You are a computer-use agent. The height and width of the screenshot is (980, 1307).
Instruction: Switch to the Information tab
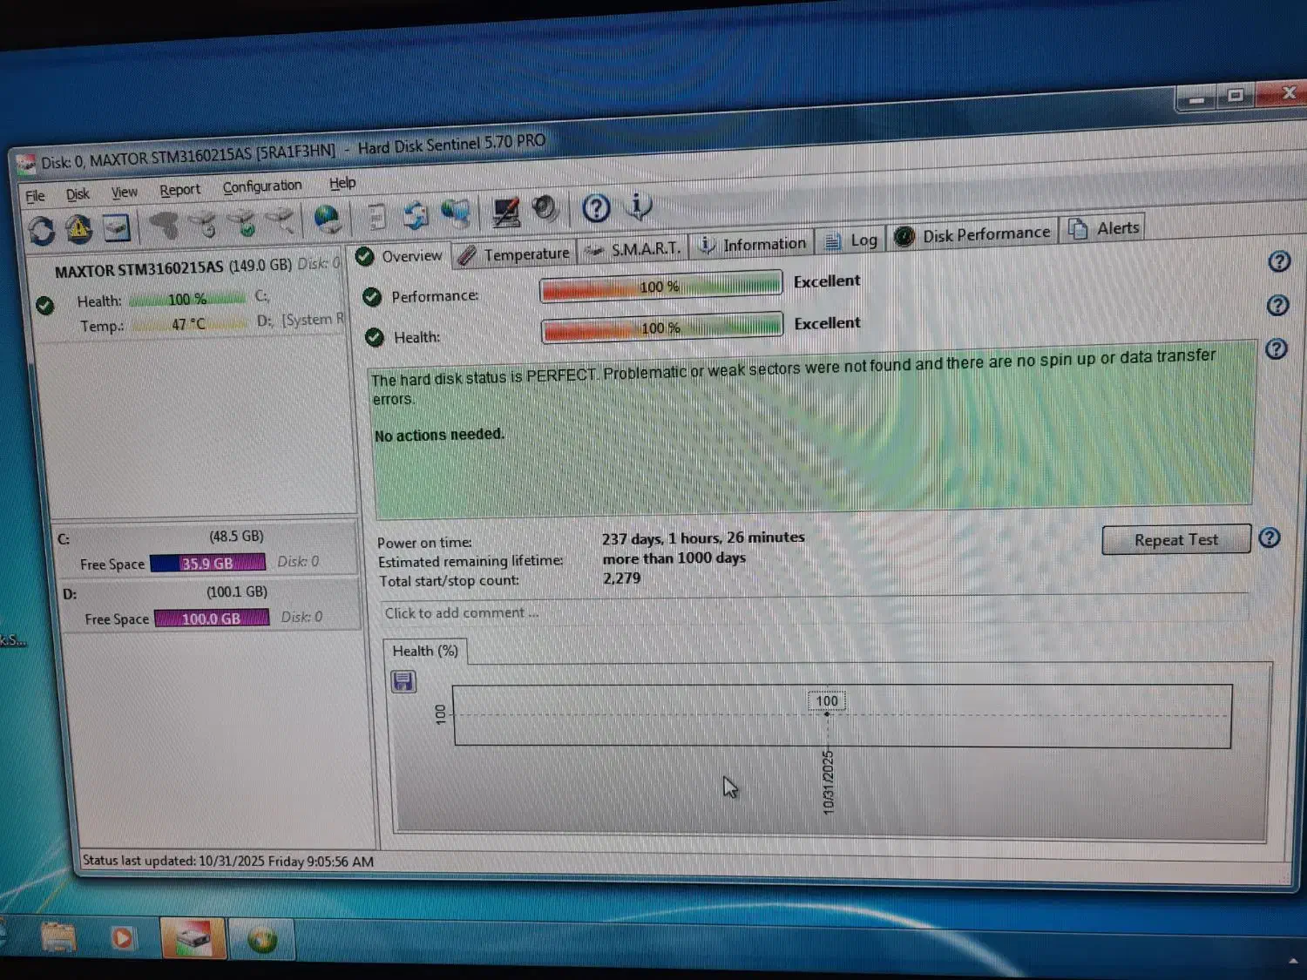pyautogui.click(x=753, y=245)
